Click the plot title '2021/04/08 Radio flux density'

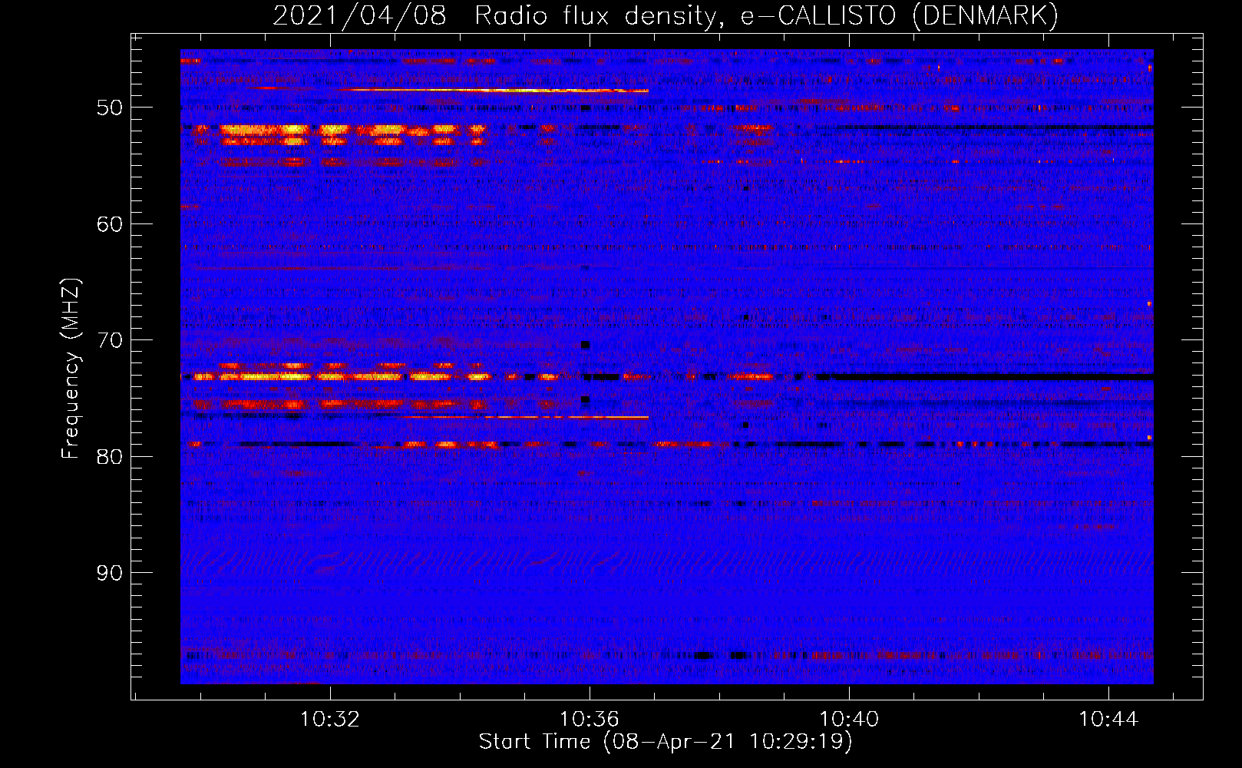pyautogui.click(x=666, y=15)
